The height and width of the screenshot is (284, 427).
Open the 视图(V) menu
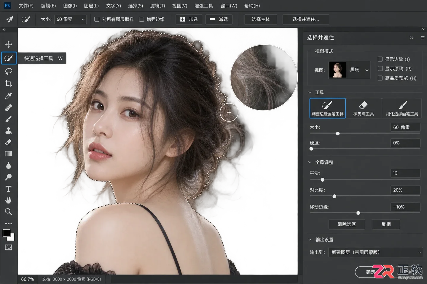[180, 6]
